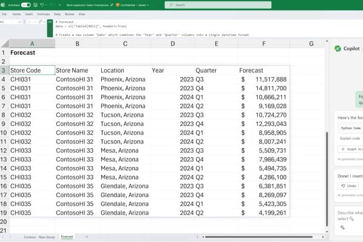Open the Home ribbon tab
This screenshot has height=242, width=363.
click(x=16, y=14)
